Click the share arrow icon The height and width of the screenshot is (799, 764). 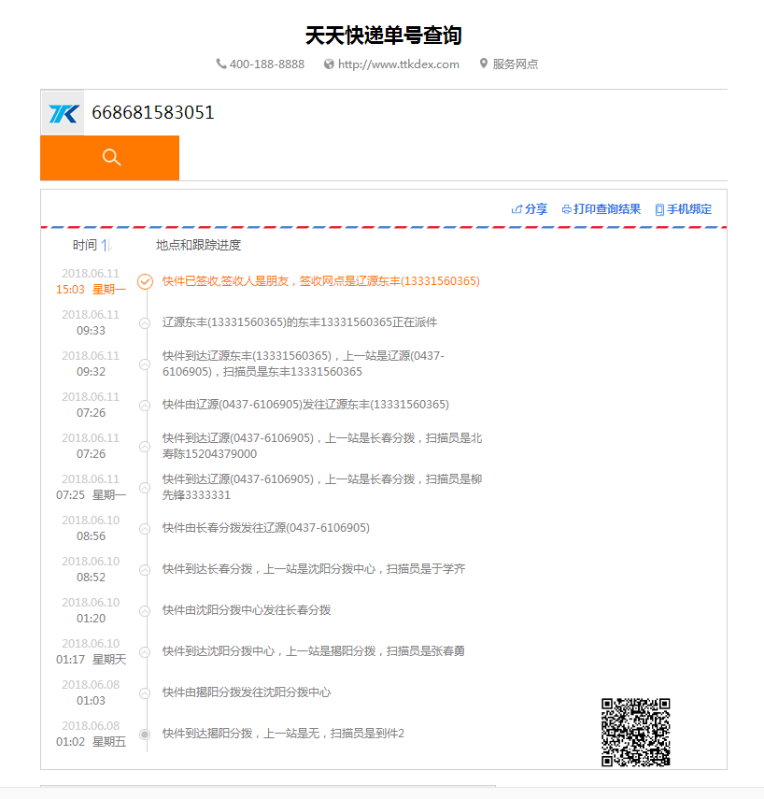517,209
